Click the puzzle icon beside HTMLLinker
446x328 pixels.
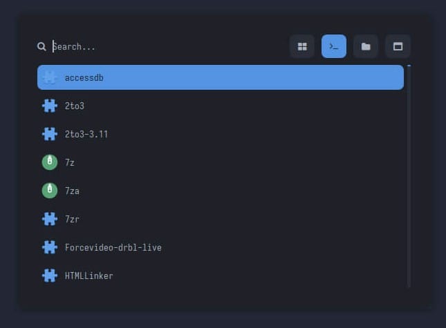(x=50, y=276)
